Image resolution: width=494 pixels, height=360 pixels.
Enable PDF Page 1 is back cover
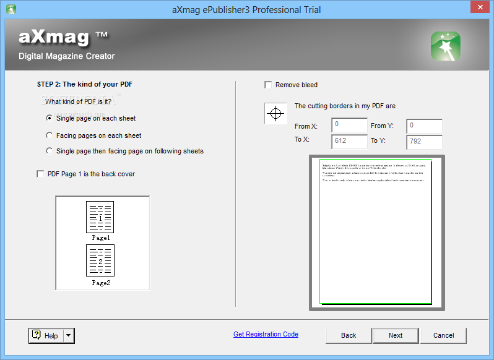(40, 174)
